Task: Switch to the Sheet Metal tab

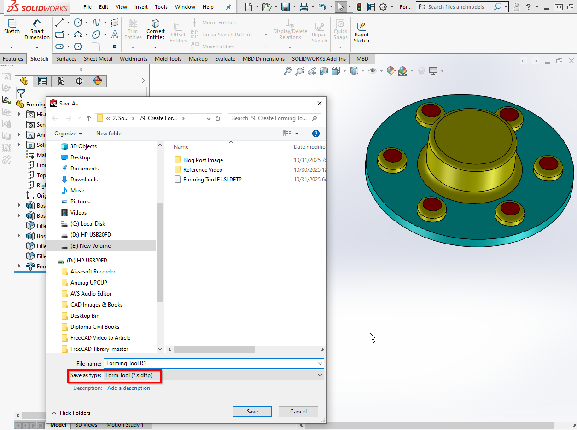Action: pyautogui.click(x=98, y=59)
